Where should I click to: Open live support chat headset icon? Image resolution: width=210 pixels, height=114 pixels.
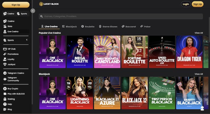pos(202,108)
